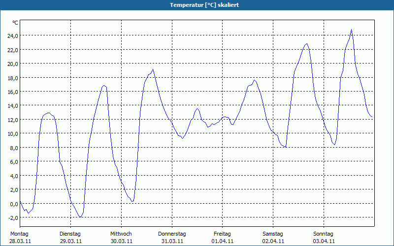Click the 22,0 axis label
The height and width of the screenshot is (246, 394).
tap(13, 50)
